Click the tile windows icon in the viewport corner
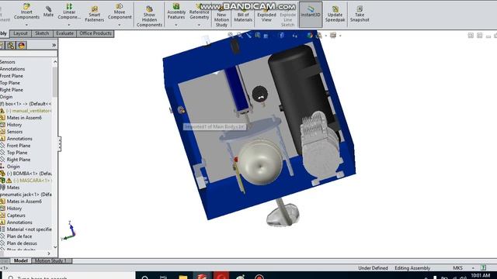Screen dimensions: 497x279 [471, 36]
